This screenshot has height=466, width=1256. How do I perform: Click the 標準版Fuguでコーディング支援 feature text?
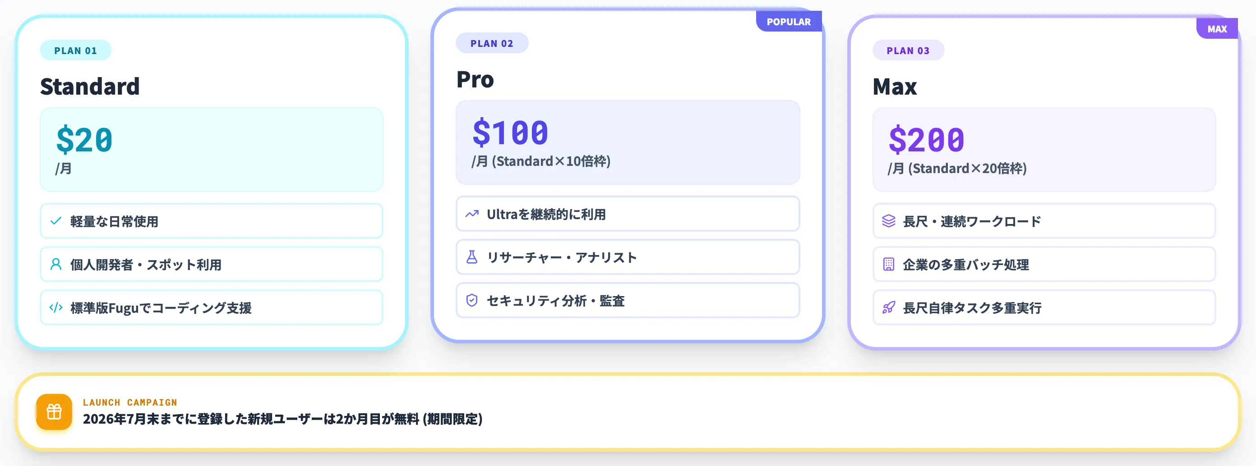click(x=161, y=308)
